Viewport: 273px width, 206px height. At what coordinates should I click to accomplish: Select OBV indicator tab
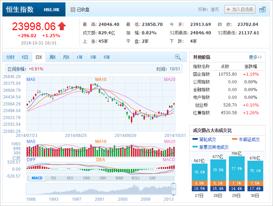click(103, 178)
